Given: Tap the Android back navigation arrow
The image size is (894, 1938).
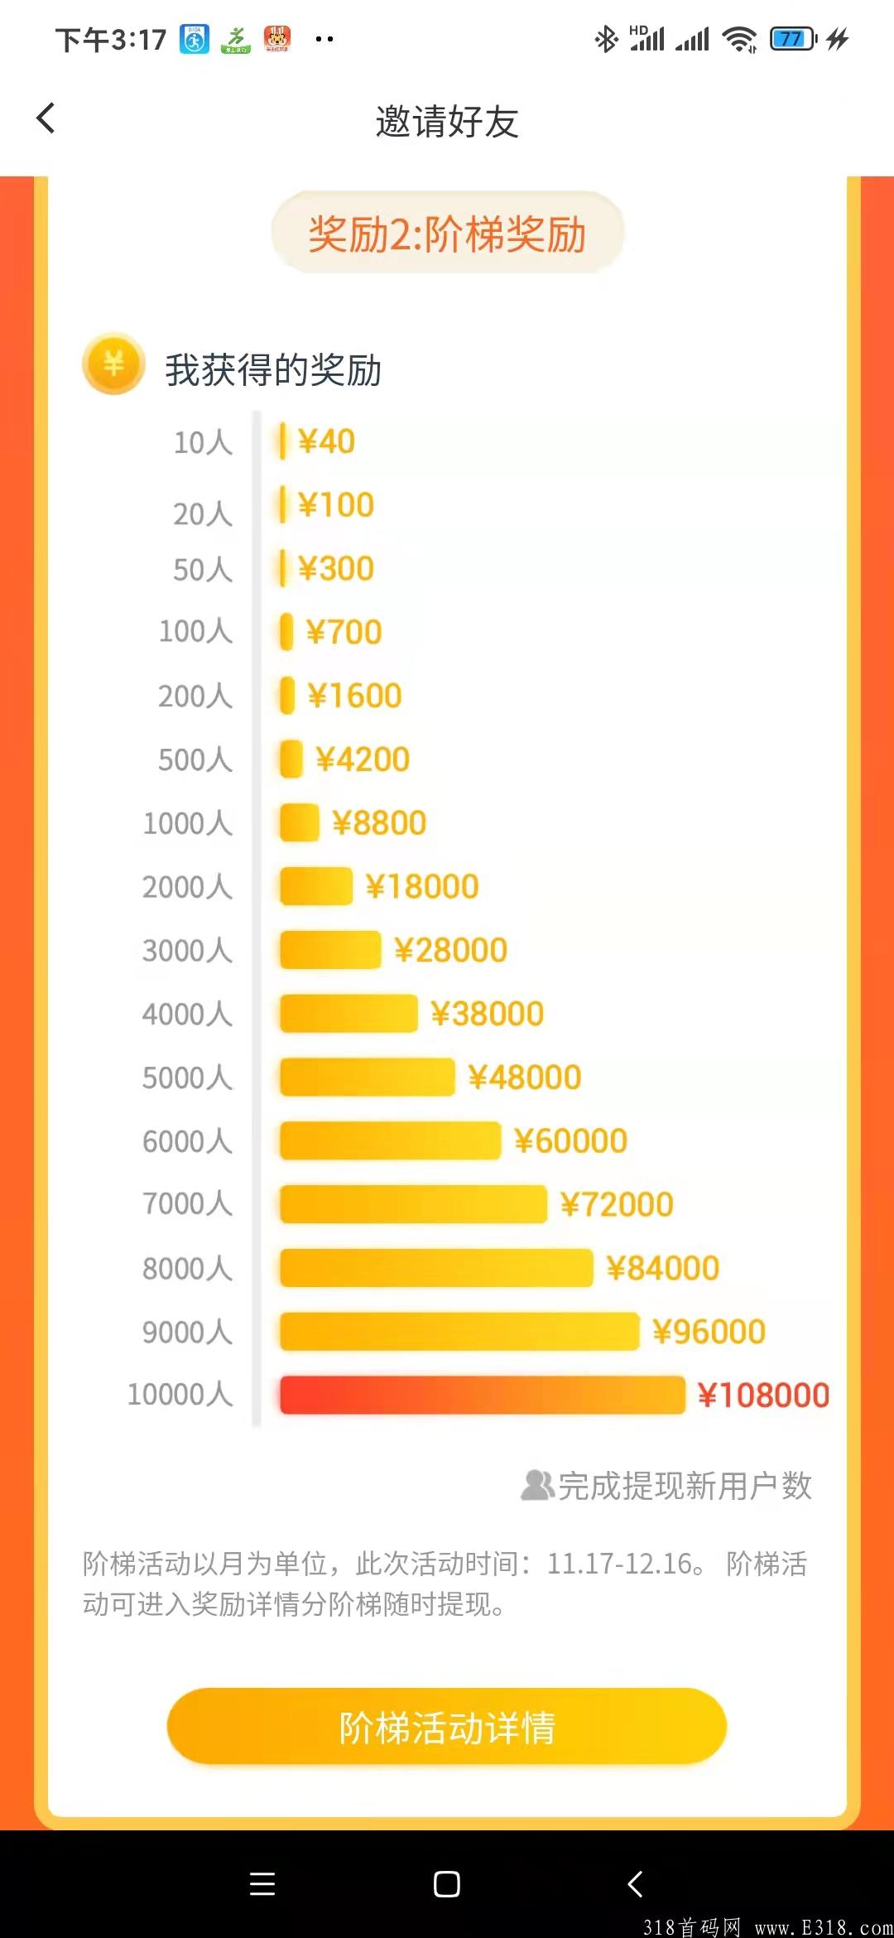Looking at the screenshot, I should (x=635, y=1883).
